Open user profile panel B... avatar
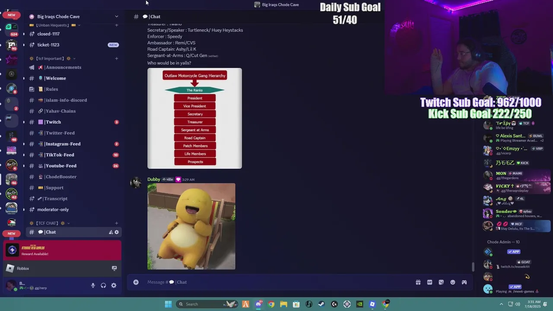The width and height of the screenshot is (553, 311). pos(12,286)
